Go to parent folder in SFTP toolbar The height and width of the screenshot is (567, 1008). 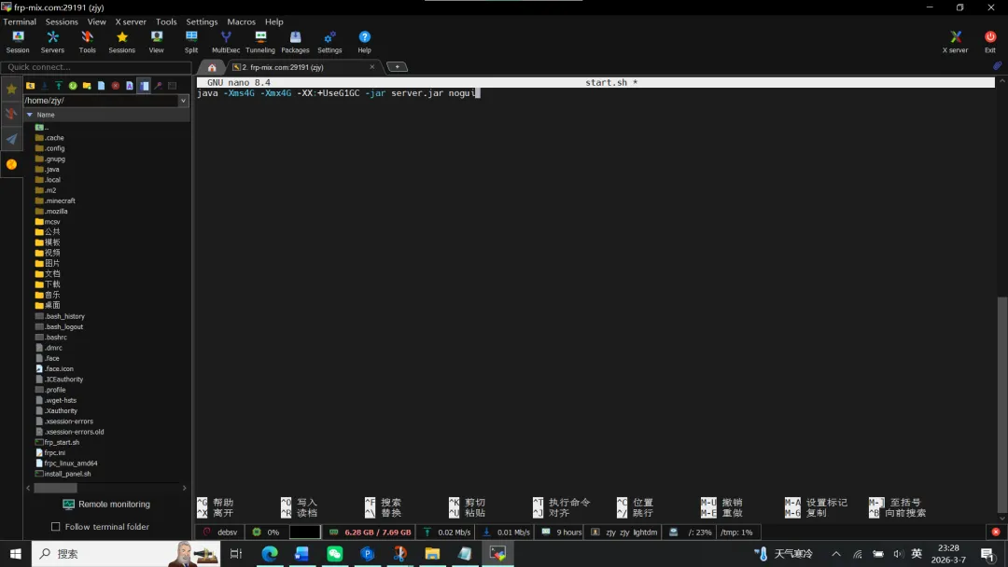30,86
